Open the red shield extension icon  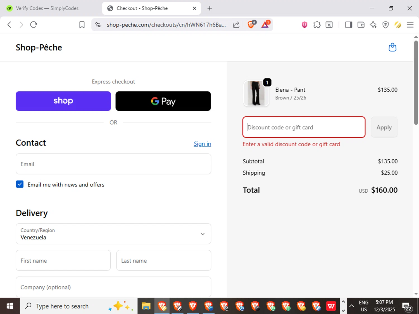[x=304, y=25]
